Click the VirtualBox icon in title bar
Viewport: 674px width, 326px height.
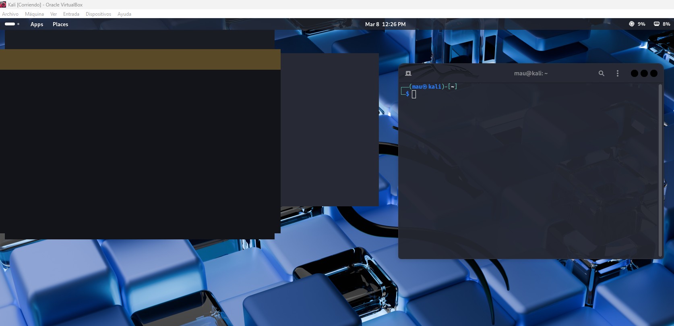[x=3, y=4]
